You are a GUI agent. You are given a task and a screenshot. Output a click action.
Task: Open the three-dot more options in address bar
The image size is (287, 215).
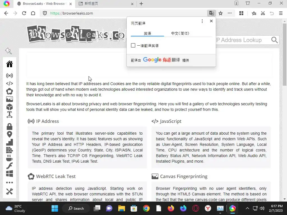pyautogui.click(x=230, y=13)
